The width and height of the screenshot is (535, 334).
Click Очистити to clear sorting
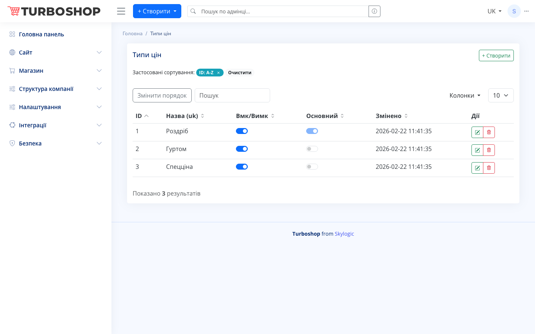(x=240, y=73)
